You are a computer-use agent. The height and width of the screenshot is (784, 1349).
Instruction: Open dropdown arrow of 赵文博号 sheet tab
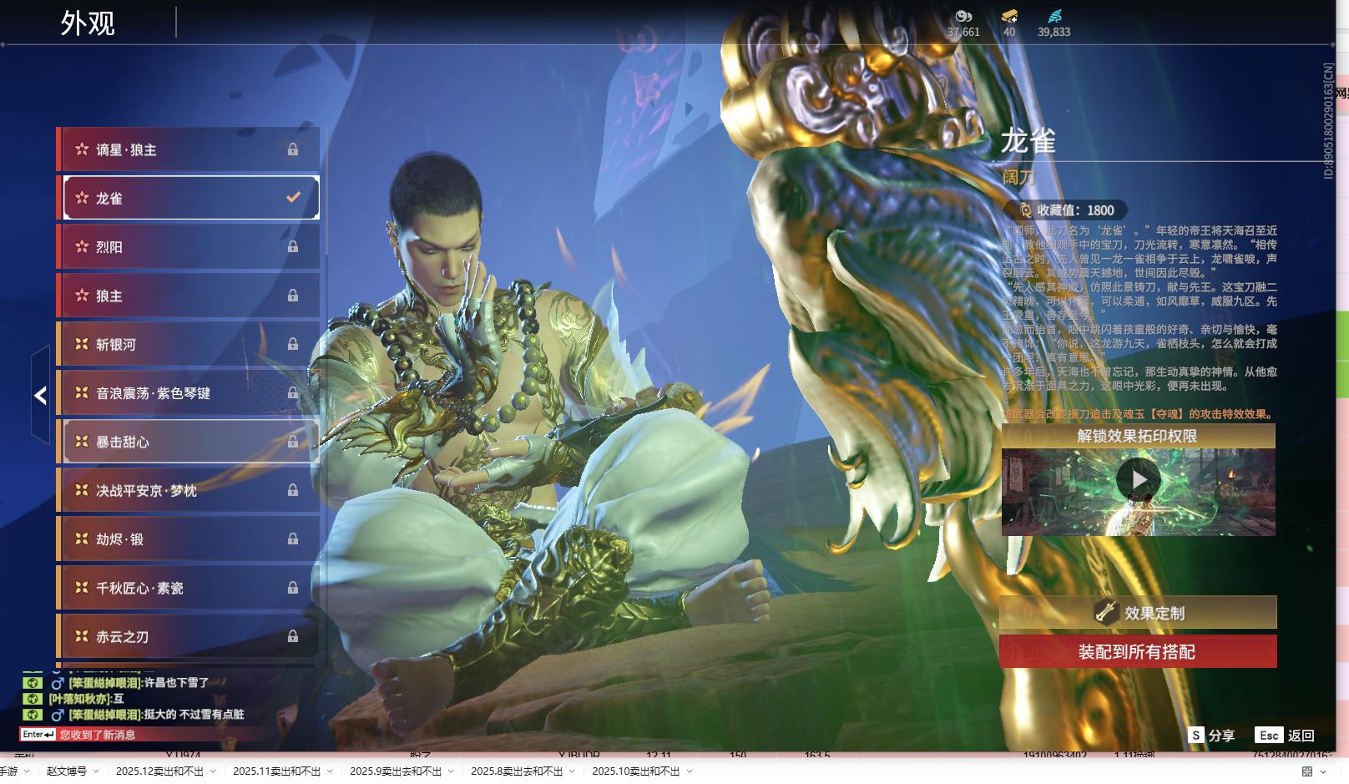tap(96, 771)
